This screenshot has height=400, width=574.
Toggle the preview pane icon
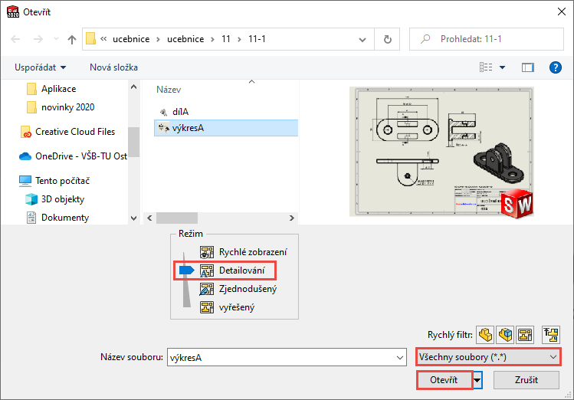click(x=527, y=67)
